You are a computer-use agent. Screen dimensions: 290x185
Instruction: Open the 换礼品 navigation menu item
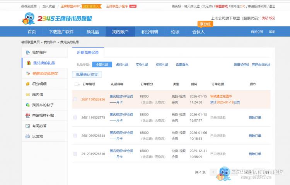click(x=93, y=32)
